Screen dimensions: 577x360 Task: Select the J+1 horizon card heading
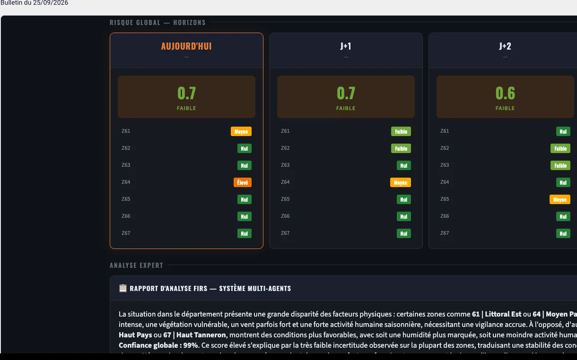(346, 46)
